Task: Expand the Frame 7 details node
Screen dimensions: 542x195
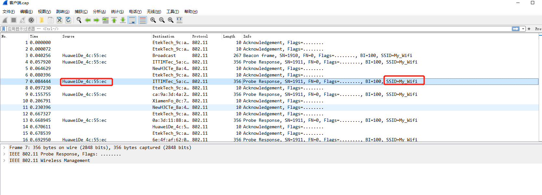Action: 4,148
